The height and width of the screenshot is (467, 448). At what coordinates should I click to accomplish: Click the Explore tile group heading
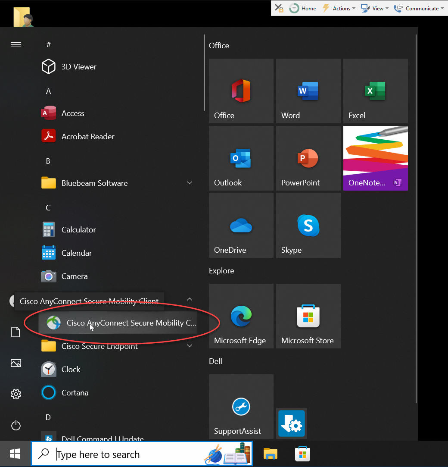[221, 271]
